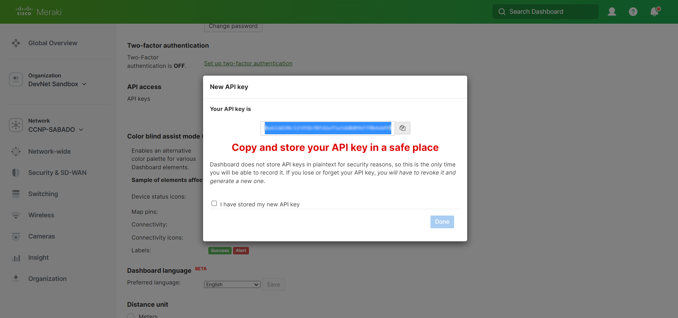
Task: Open the Switching menu
Action: [x=43, y=194]
